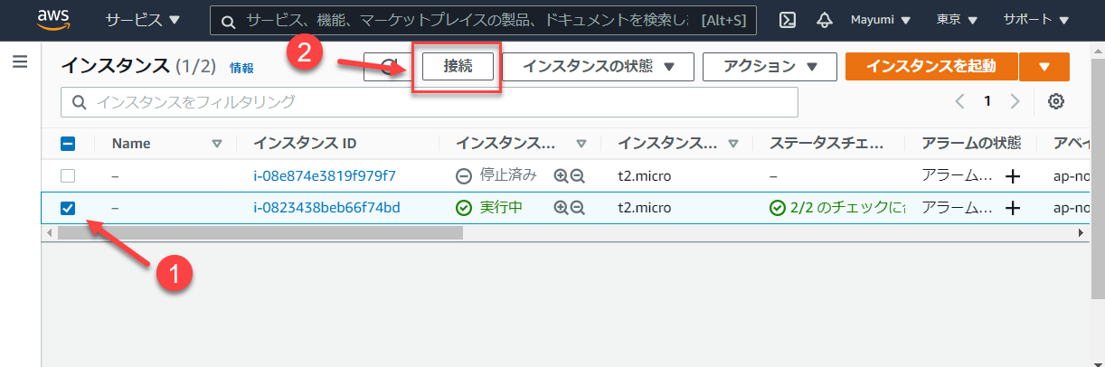Click the search magnifier in top bar
The image size is (1105, 367).
pos(230,20)
